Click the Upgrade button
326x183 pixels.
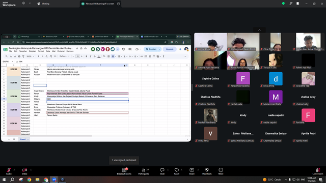click(170, 49)
